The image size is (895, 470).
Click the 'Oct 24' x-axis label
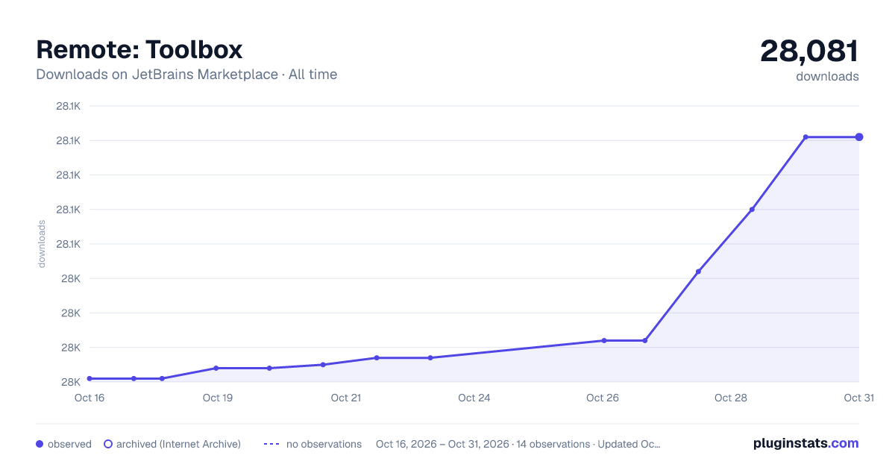pos(474,398)
